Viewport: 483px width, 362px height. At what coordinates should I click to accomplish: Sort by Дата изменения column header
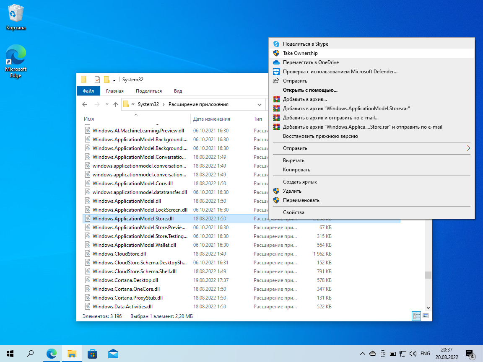coord(221,119)
